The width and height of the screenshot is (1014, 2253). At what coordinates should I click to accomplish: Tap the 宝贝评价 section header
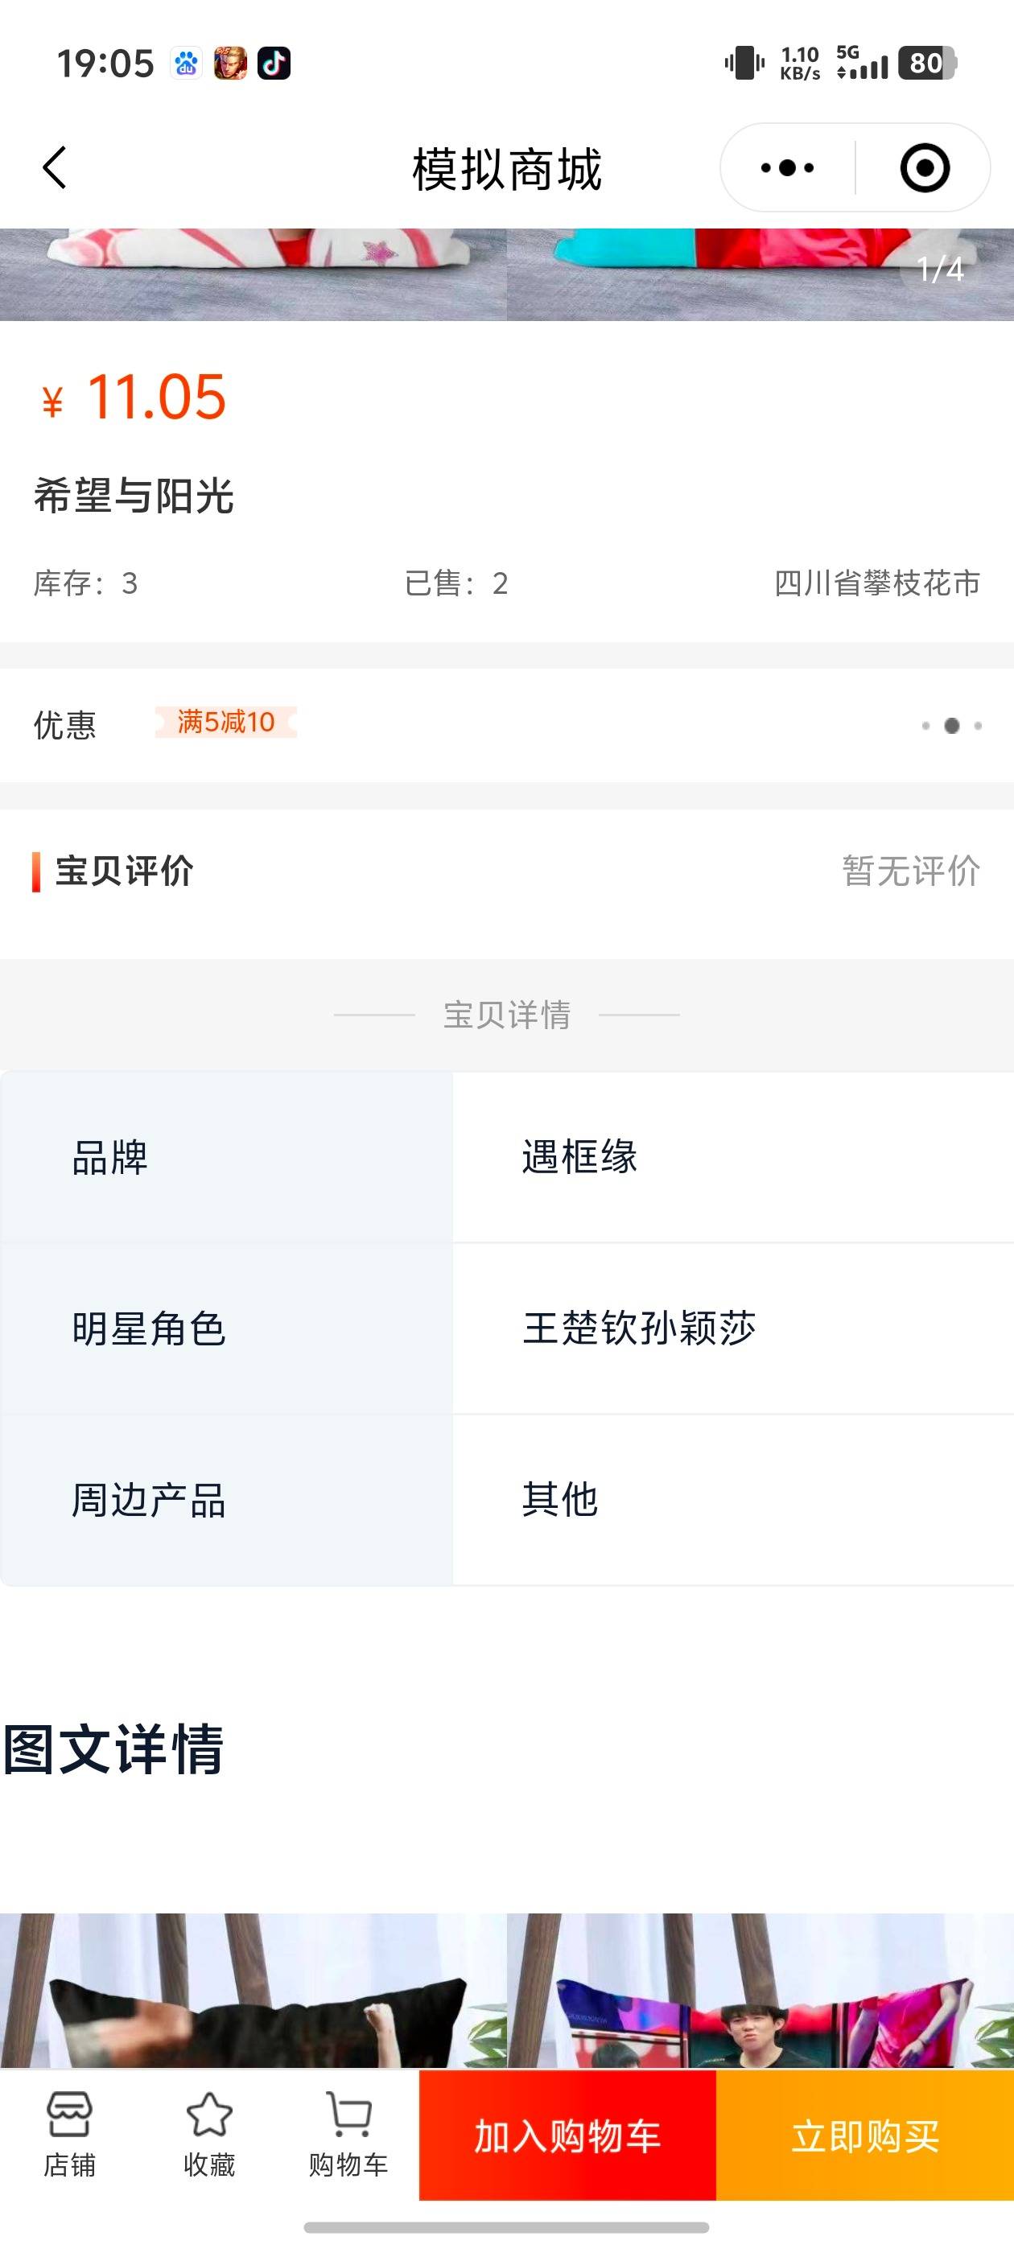[123, 871]
